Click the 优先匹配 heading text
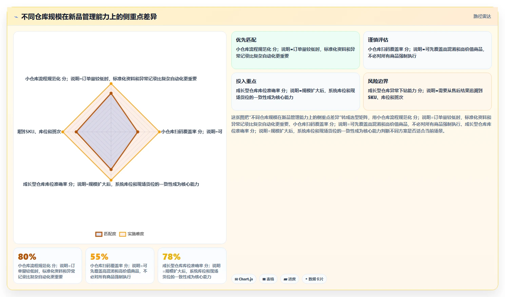 246,40
